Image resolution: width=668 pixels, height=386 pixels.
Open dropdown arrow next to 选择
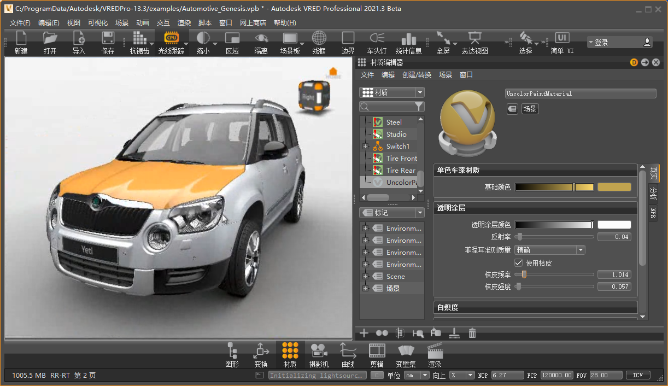point(536,43)
